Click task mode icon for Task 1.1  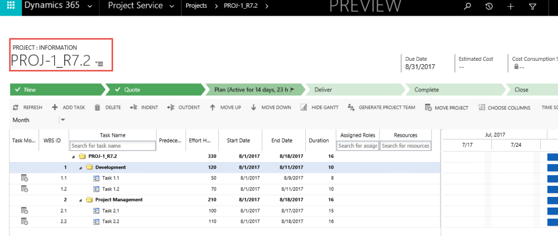[x=25, y=177]
